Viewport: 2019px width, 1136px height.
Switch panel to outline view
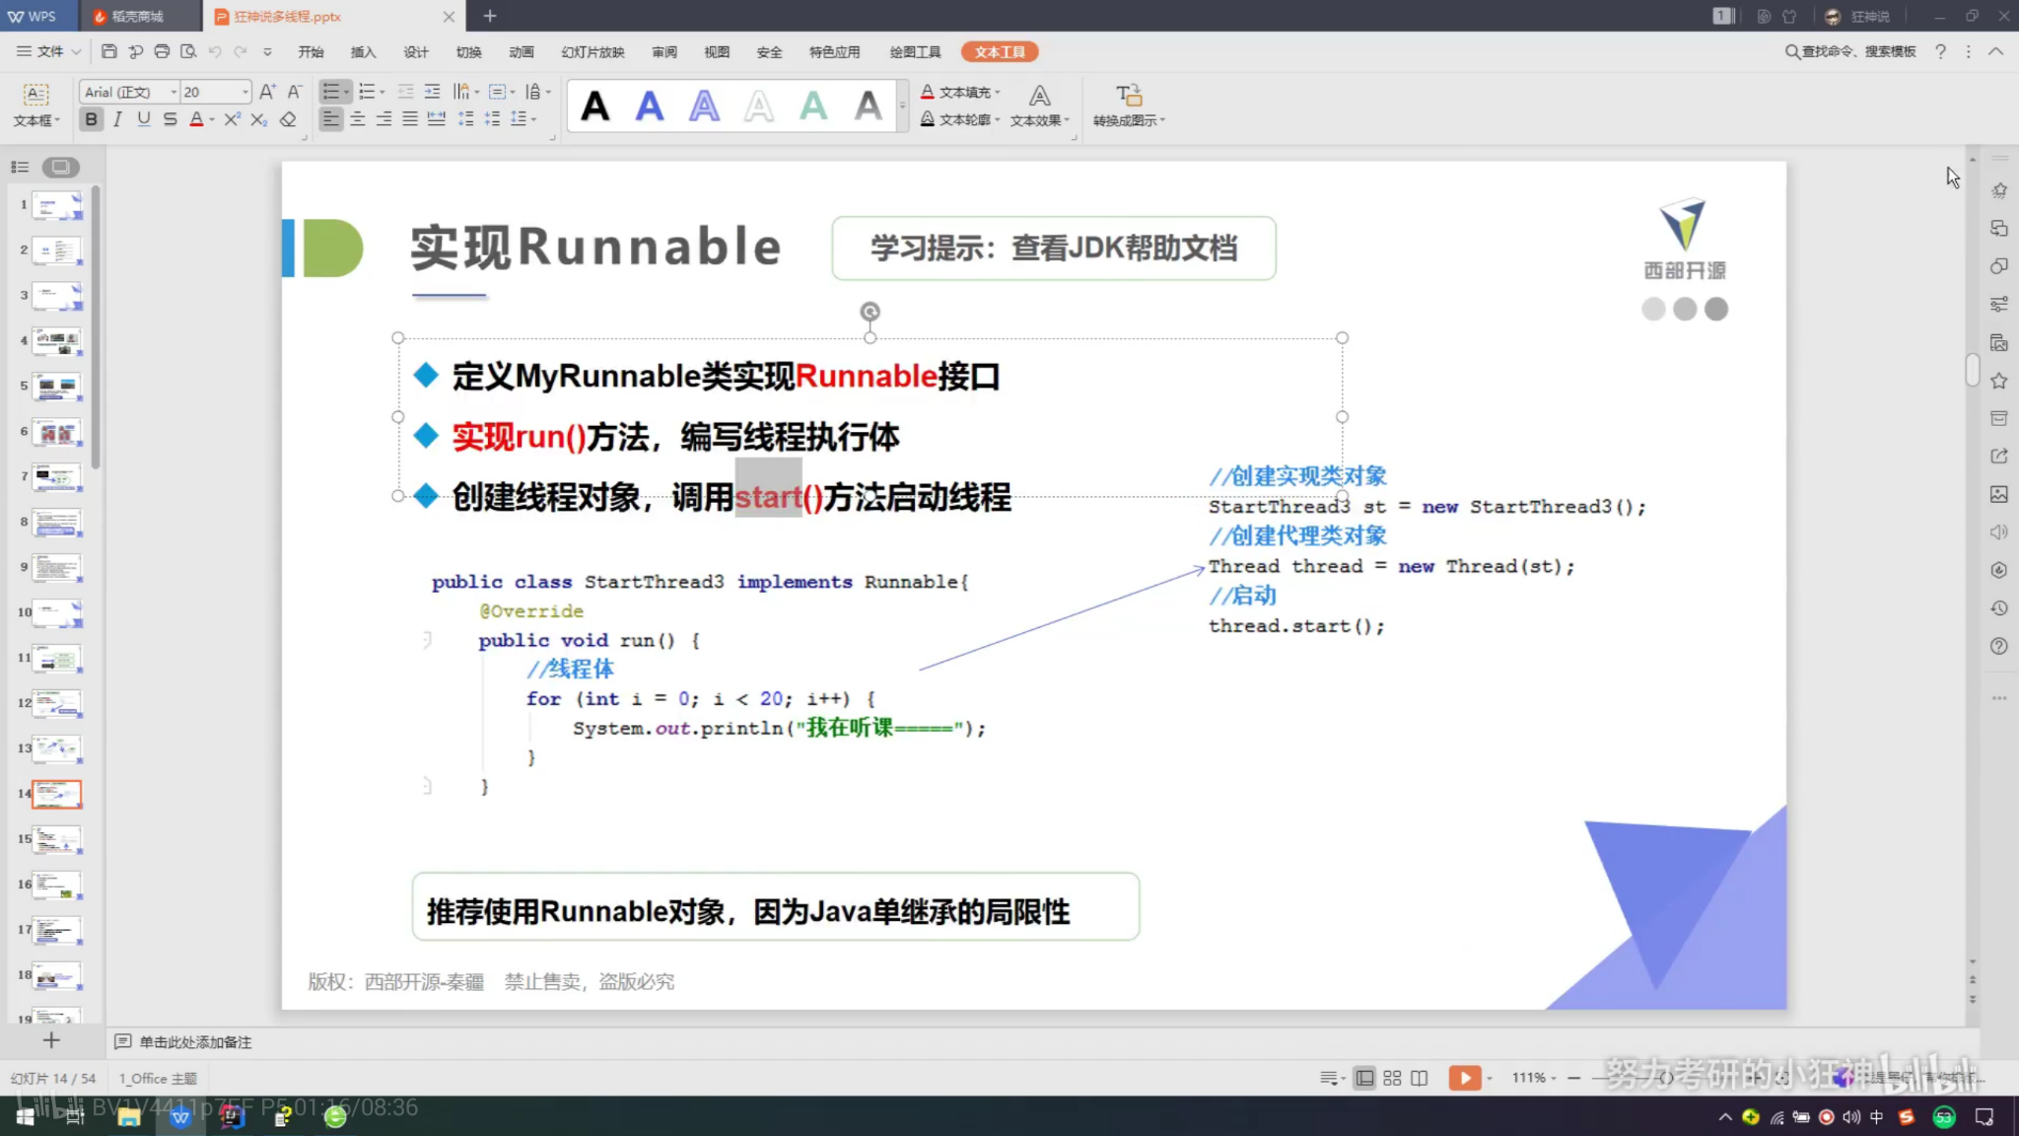(20, 167)
